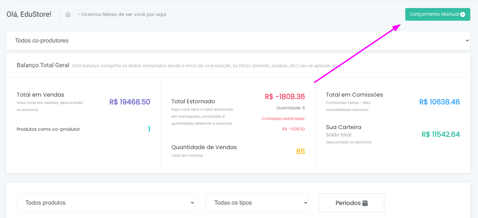Select the Comissão estornada value R$ -1036.52

tap(293, 129)
